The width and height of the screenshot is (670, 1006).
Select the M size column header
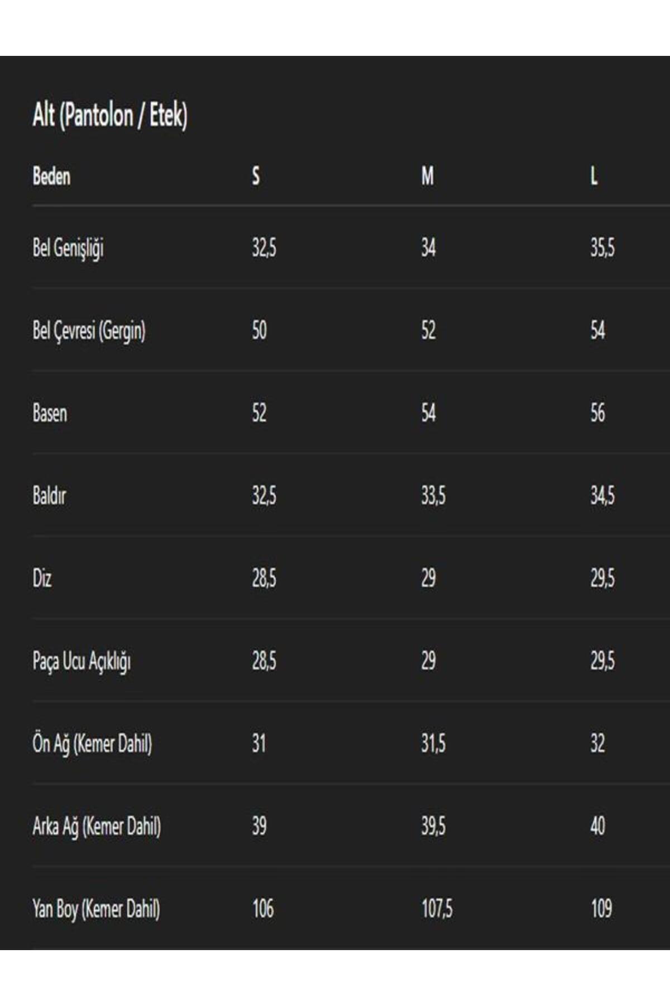pos(427,177)
